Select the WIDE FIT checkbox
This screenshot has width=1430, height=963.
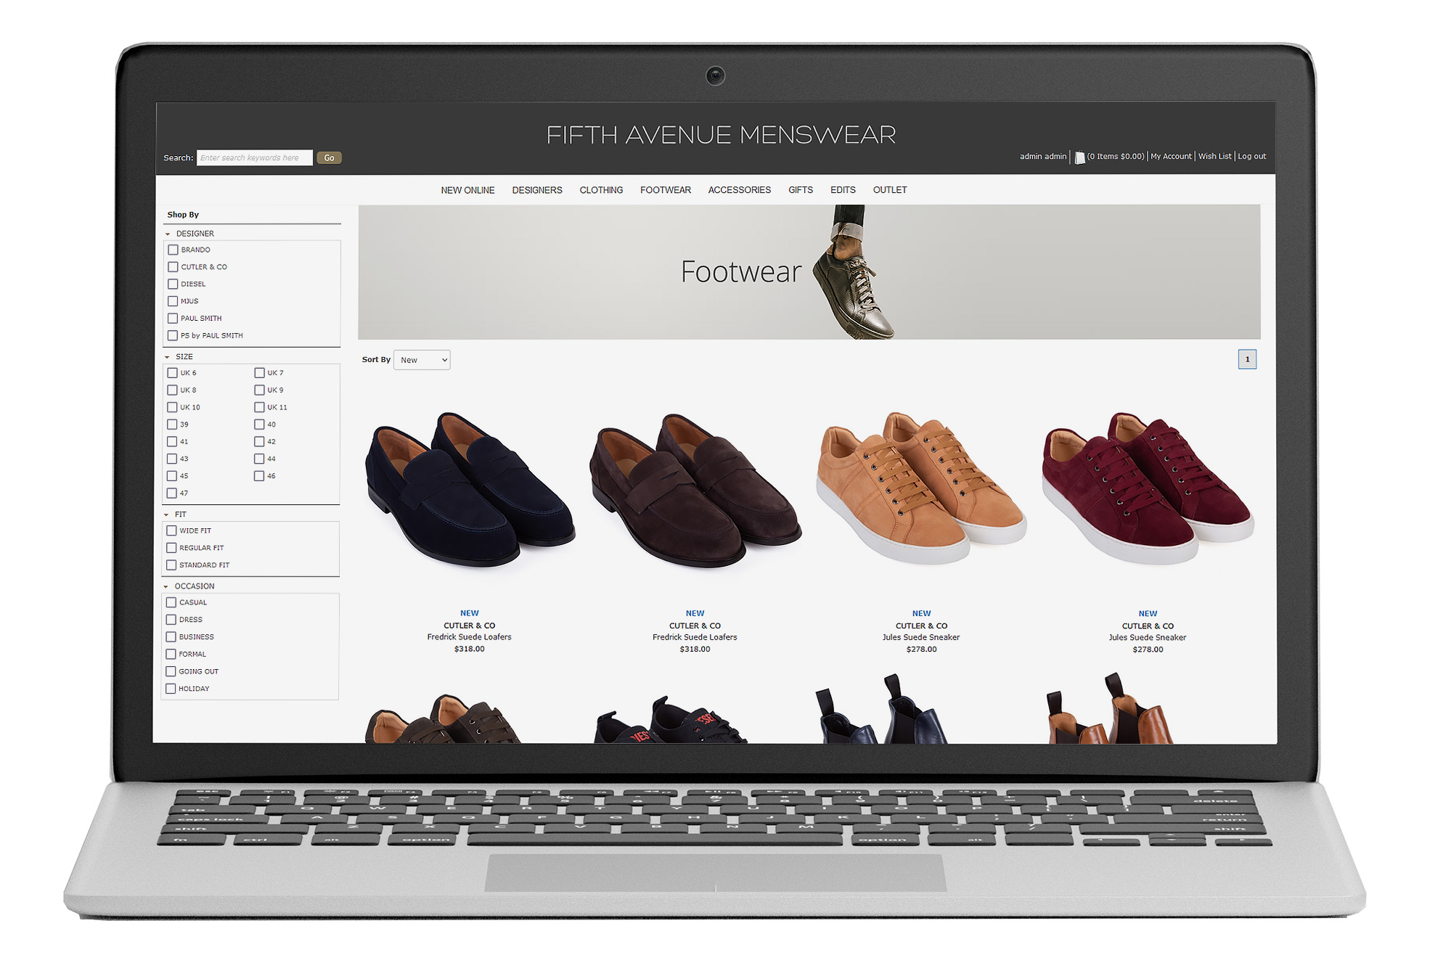(171, 530)
